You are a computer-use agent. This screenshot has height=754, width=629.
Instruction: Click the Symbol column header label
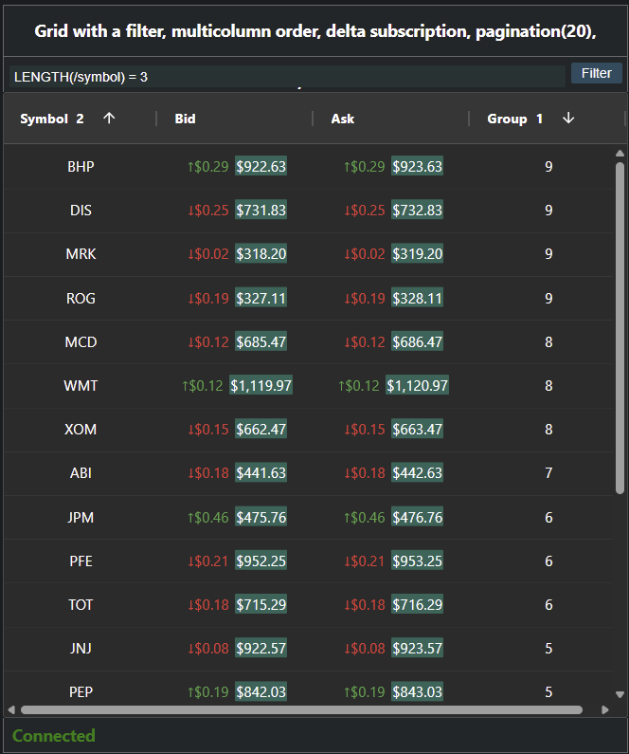pos(45,119)
